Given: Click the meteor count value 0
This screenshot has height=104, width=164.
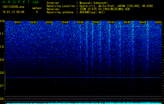Looking at the screenshot, I should point(37,12).
